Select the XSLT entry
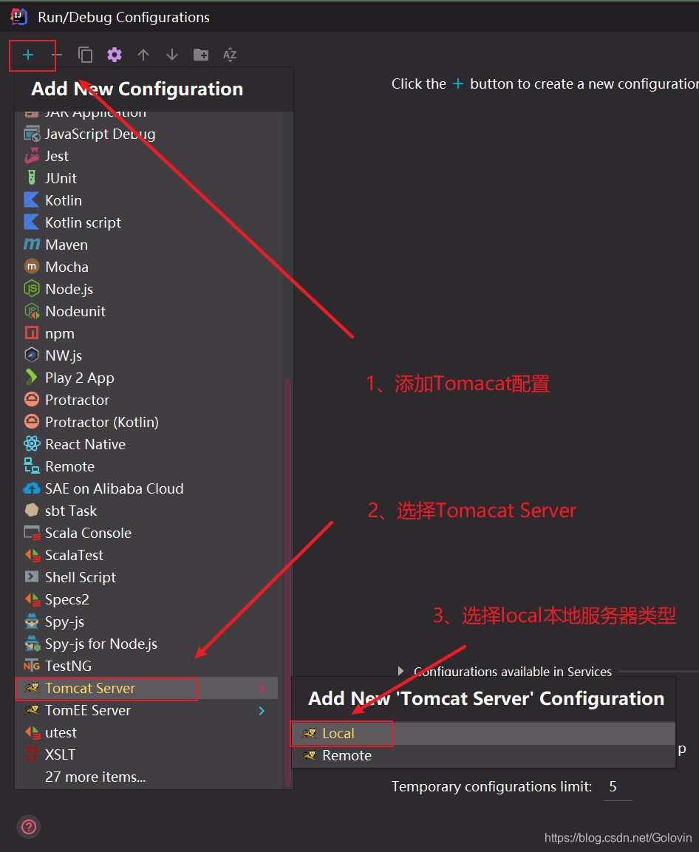The width and height of the screenshot is (699, 852). [x=147, y=754]
